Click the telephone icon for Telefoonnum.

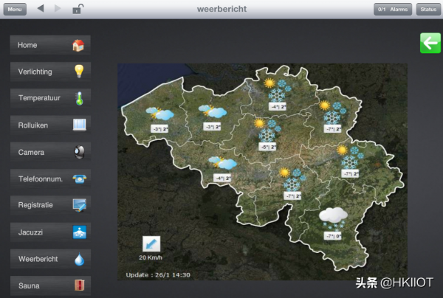point(79,179)
